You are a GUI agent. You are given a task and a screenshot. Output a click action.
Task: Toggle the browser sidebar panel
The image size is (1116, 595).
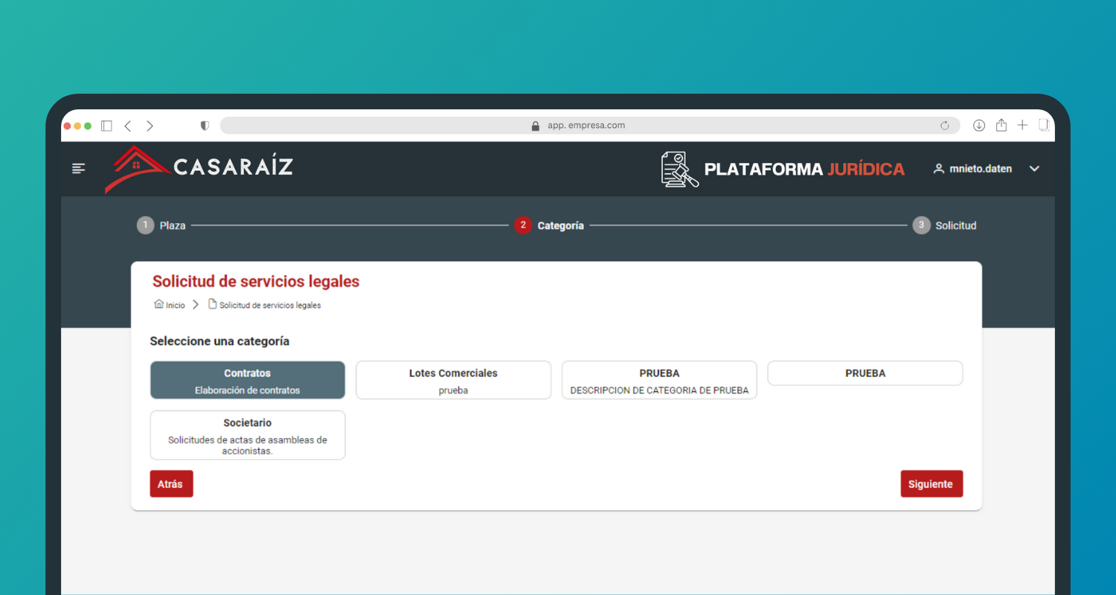[106, 126]
